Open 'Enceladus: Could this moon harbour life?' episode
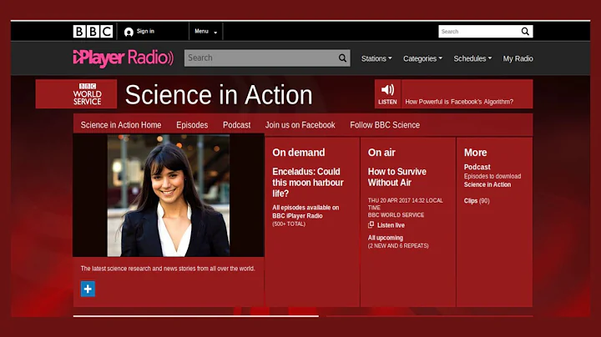Viewport: 601px width, 337px height. pyautogui.click(x=308, y=183)
